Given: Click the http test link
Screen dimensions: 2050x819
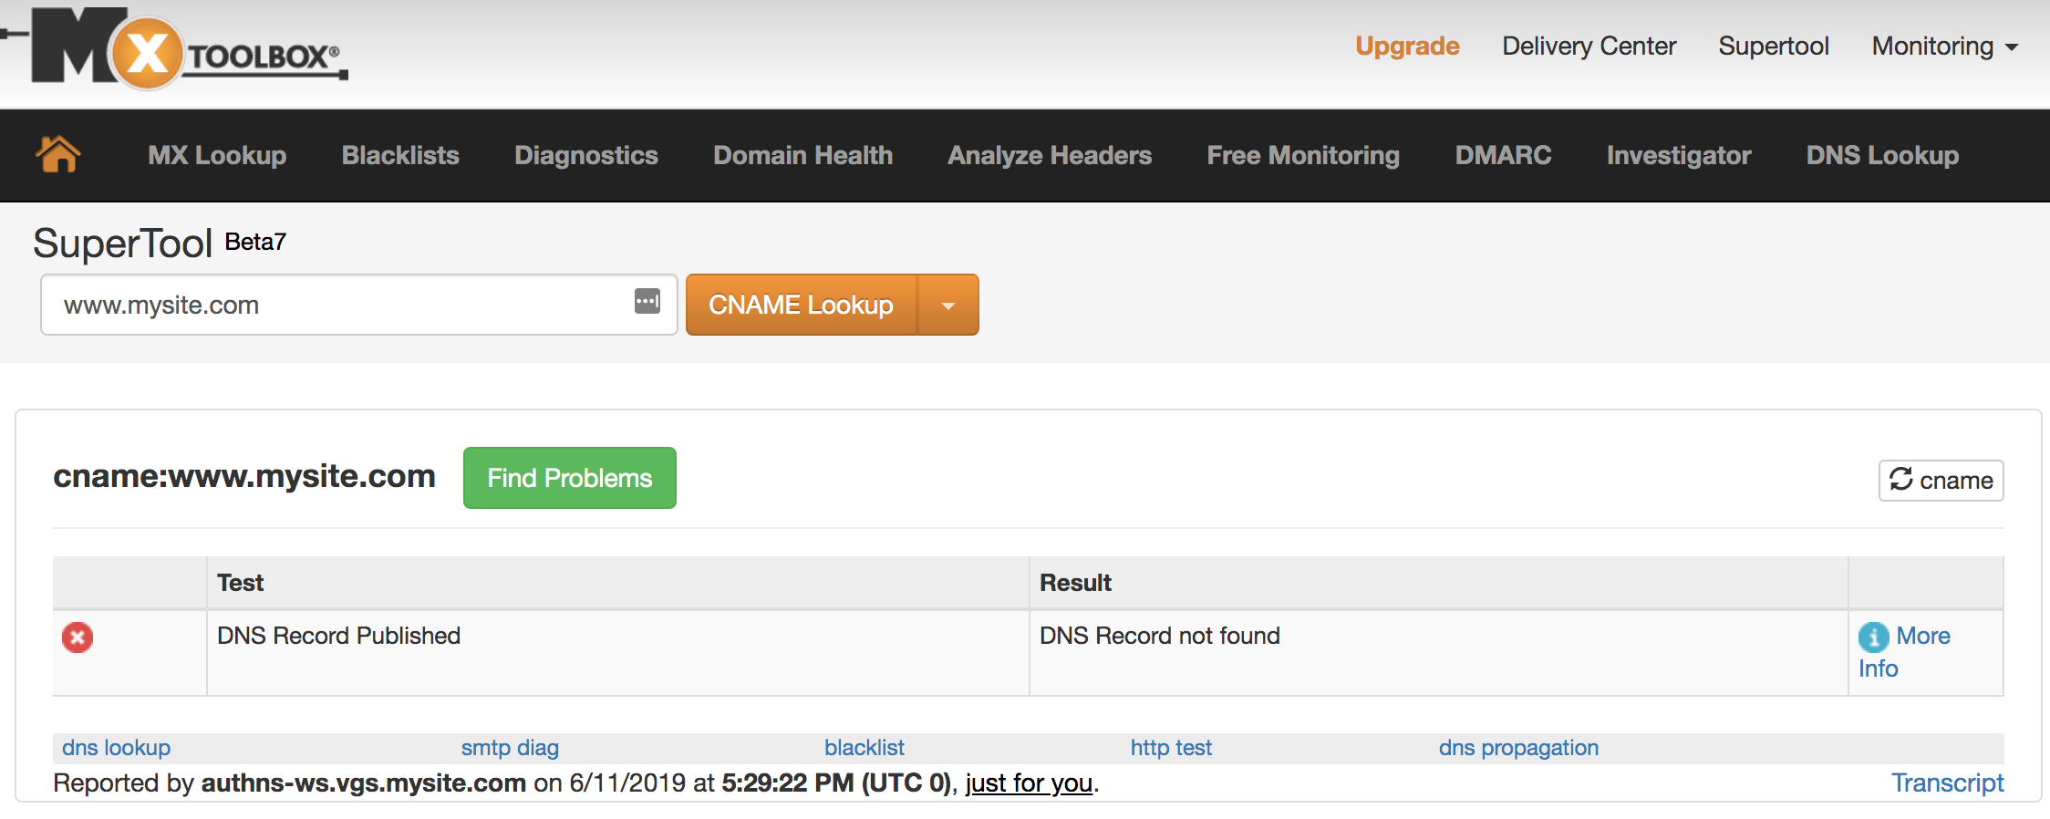Looking at the screenshot, I should (1171, 748).
